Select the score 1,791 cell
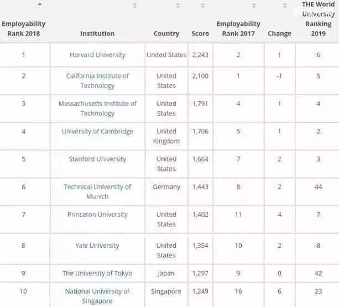Screen dimensions: 339x307 click(200, 103)
